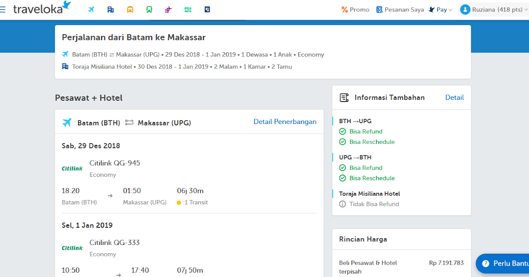Click the Rincian Harga heading
The image size is (529, 277).
tap(363, 239)
